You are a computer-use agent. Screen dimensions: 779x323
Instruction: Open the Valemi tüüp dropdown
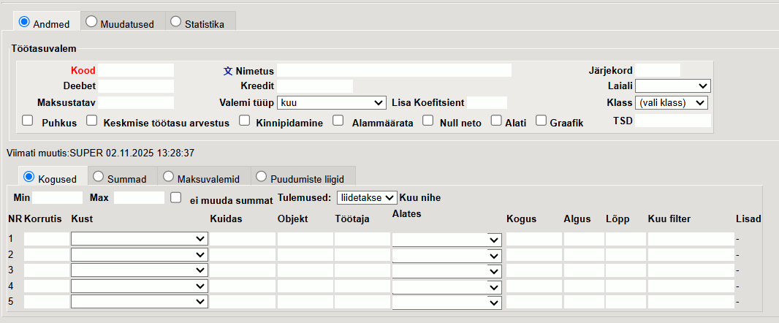pos(332,102)
